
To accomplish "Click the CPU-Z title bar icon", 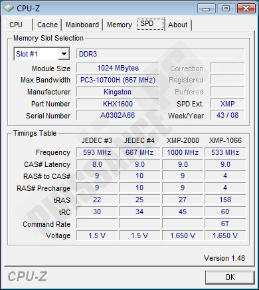I will [9, 8].
